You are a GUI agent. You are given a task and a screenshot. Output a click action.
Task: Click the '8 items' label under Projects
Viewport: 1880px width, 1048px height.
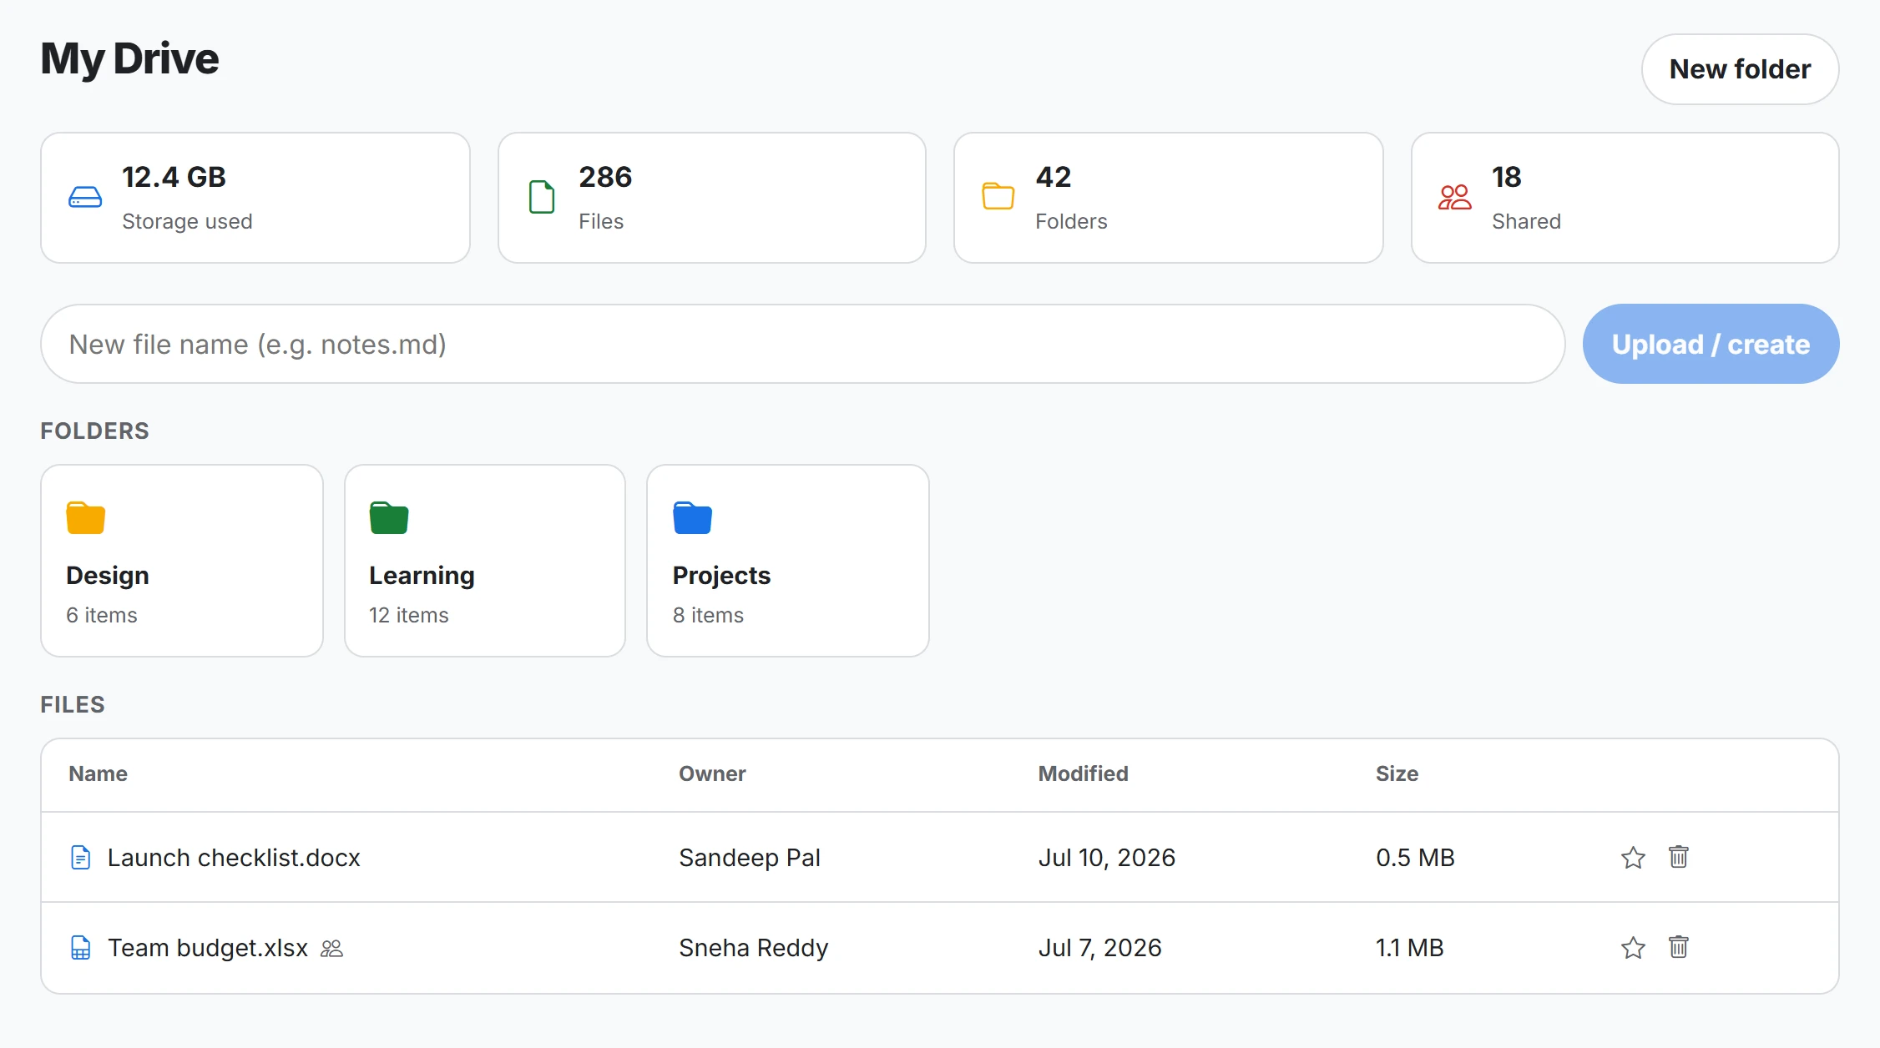click(x=708, y=615)
